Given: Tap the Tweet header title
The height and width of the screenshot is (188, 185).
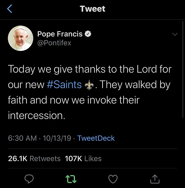Looking at the screenshot, I should click(x=92, y=9).
